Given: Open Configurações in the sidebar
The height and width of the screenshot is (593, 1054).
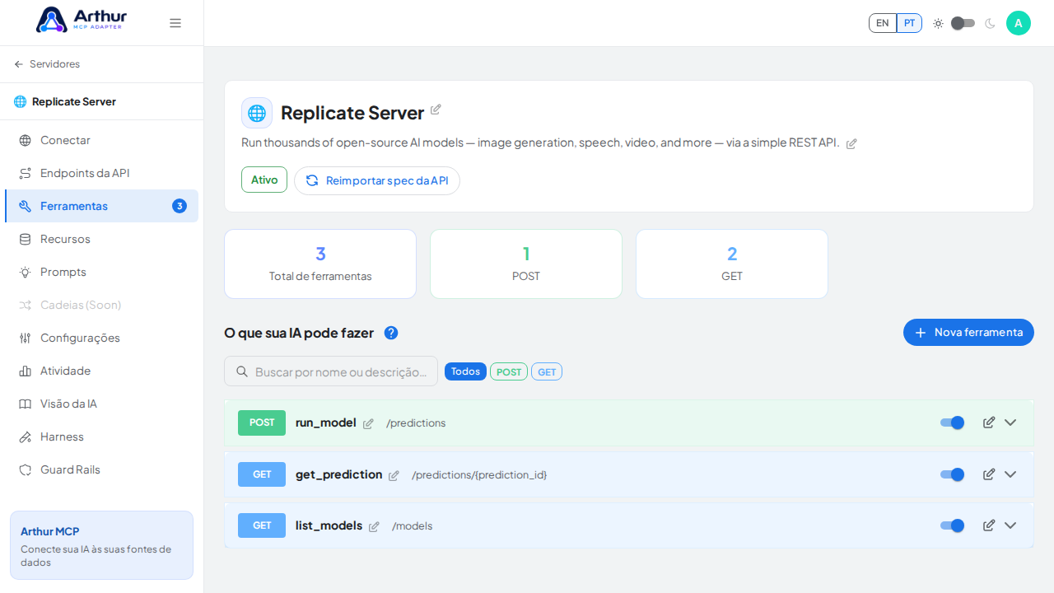Looking at the screenshot, I should [101, 338].
